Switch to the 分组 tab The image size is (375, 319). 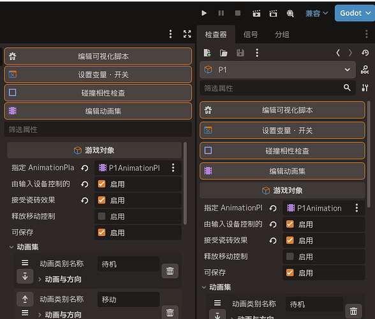[x=282, y=34]
